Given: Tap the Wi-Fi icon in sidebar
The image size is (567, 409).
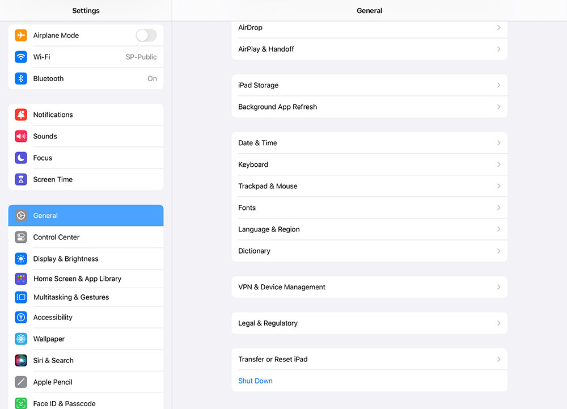Looking at the screenshot, I should click(x=21, y=57).
